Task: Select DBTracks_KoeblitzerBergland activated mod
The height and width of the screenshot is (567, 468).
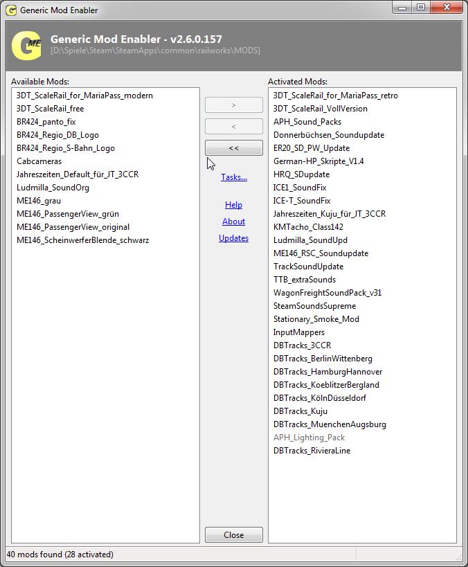Action: (326, 385)
